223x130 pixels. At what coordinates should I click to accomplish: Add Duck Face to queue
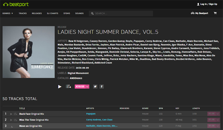click(15, 114)
